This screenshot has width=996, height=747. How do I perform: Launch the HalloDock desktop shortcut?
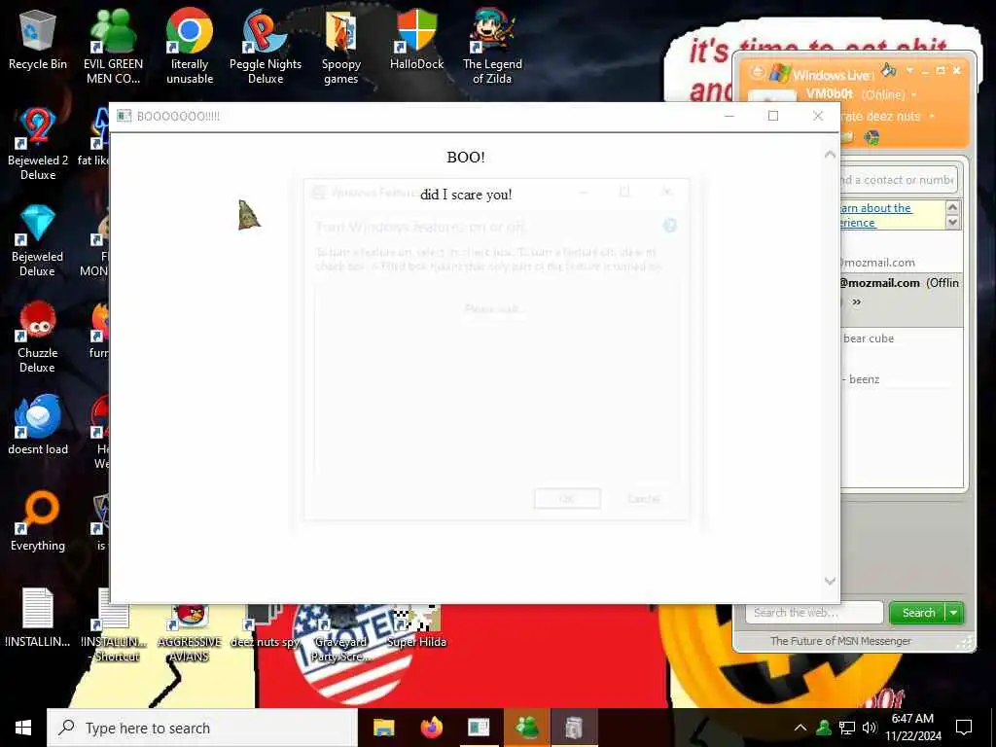point(416,40)
